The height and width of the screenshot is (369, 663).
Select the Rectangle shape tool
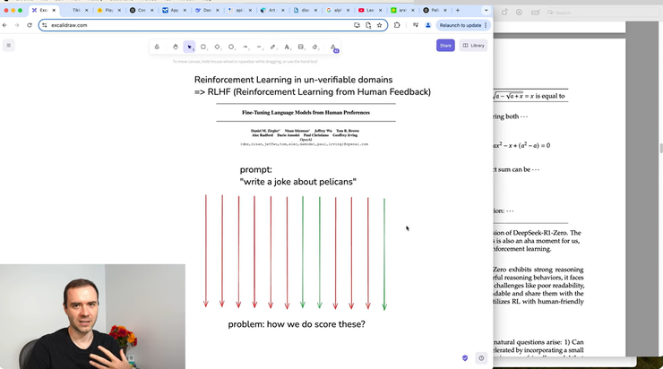click(203, 47)
